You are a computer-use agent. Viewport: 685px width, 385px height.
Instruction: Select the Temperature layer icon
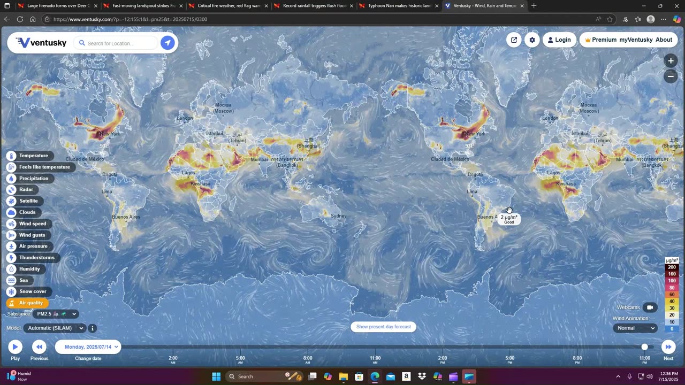[x=11, y=156]
